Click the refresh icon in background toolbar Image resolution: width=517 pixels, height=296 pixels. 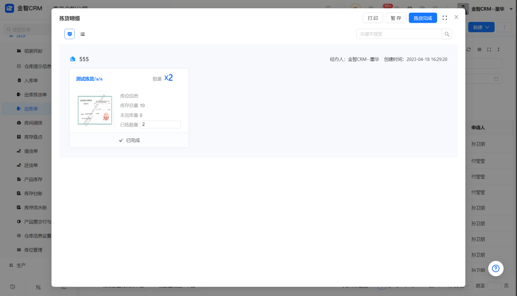coord(469,49)
